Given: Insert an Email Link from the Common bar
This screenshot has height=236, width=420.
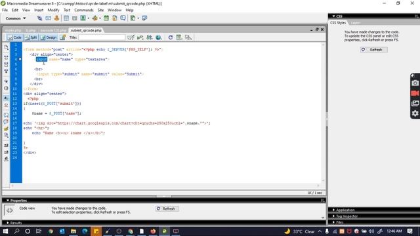Looking at the screenshot, I should tap(48, 18).
